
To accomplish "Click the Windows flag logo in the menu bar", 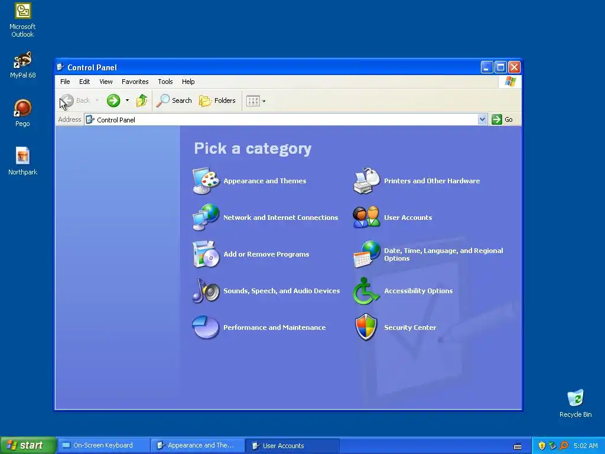I will pos(510,82).
